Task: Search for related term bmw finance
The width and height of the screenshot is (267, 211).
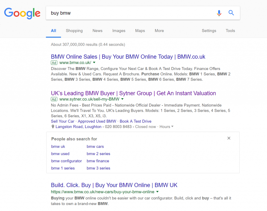Action: pyautogui.click(x=98, y=161)
